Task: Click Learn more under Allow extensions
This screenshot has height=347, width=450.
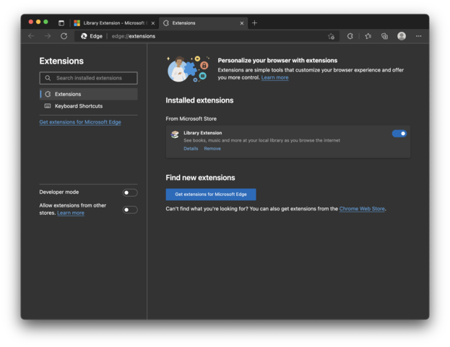Action: point(71,213)
